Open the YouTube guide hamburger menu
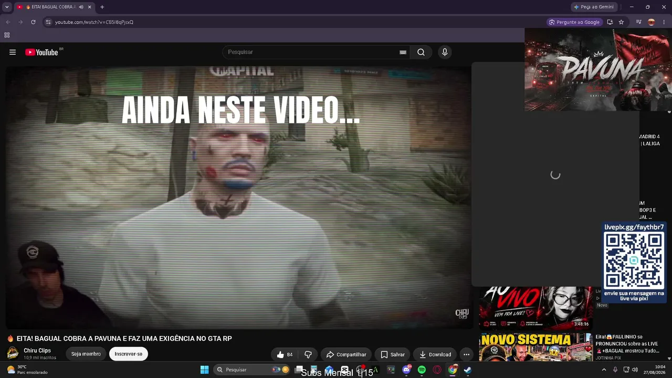The image size is (672, 378). [x=13, y=52]
